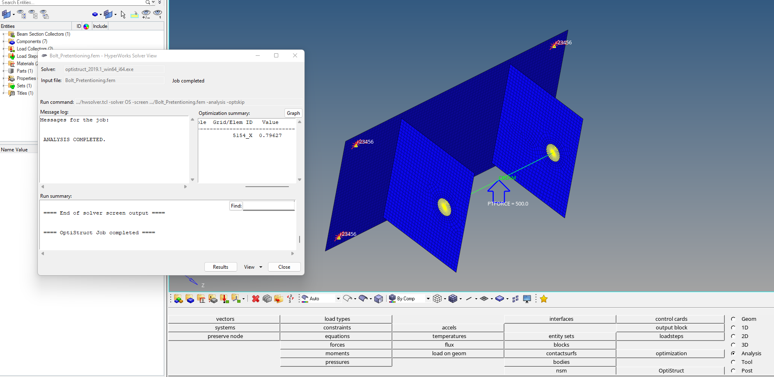This screenshot has height=377, width=774.
Task: Select the 2D radio button
Action: (733, 336)
